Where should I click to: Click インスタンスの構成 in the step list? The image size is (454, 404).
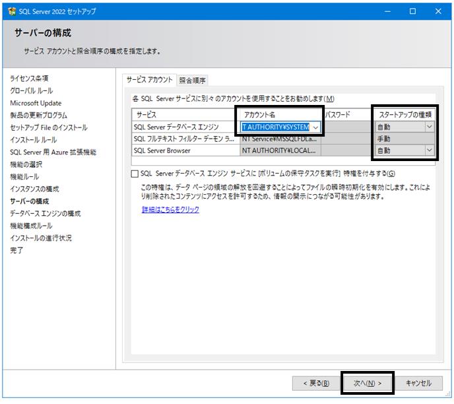point(34,189)
